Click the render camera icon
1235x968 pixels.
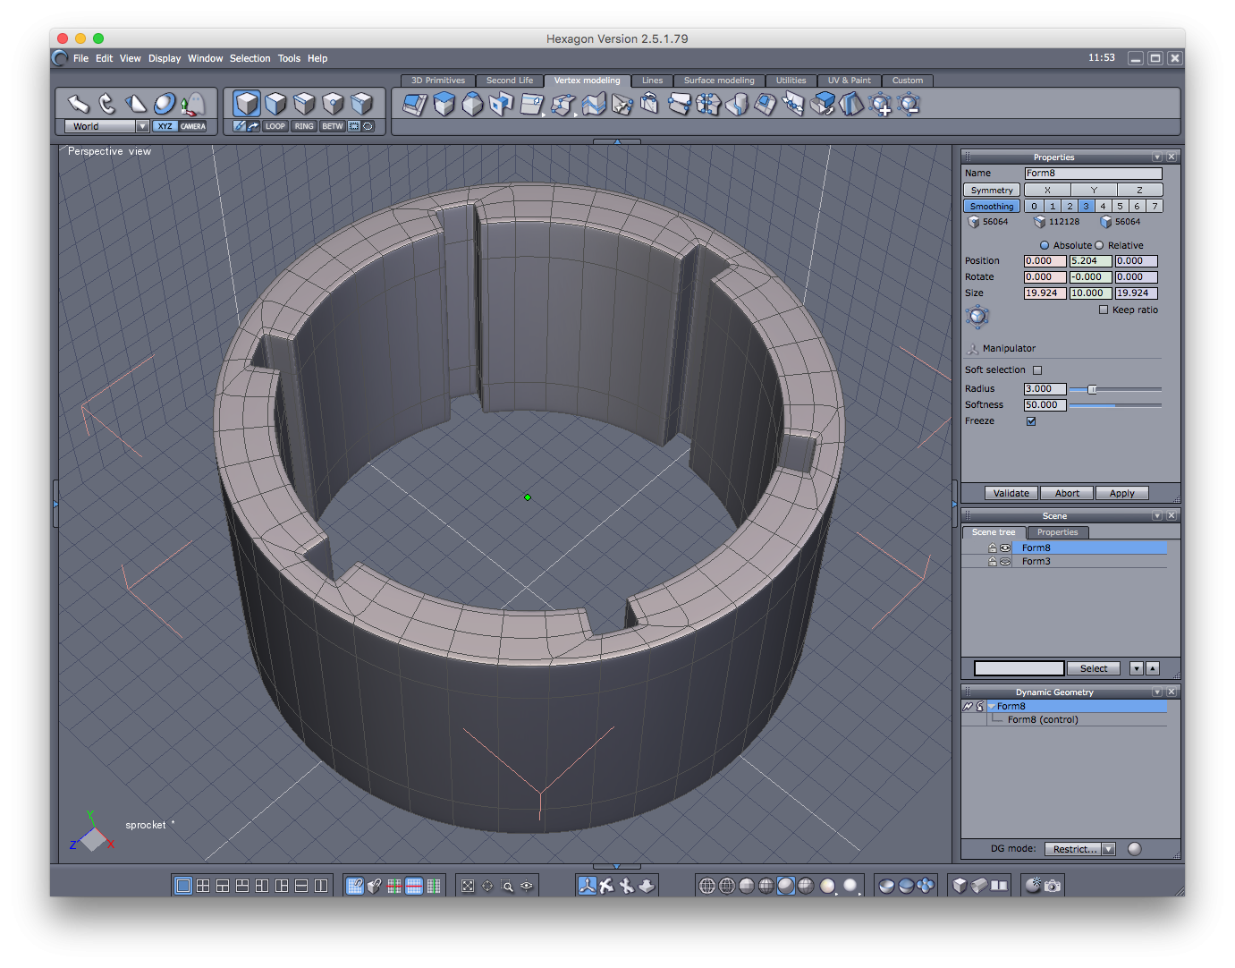click(1053, 886)
